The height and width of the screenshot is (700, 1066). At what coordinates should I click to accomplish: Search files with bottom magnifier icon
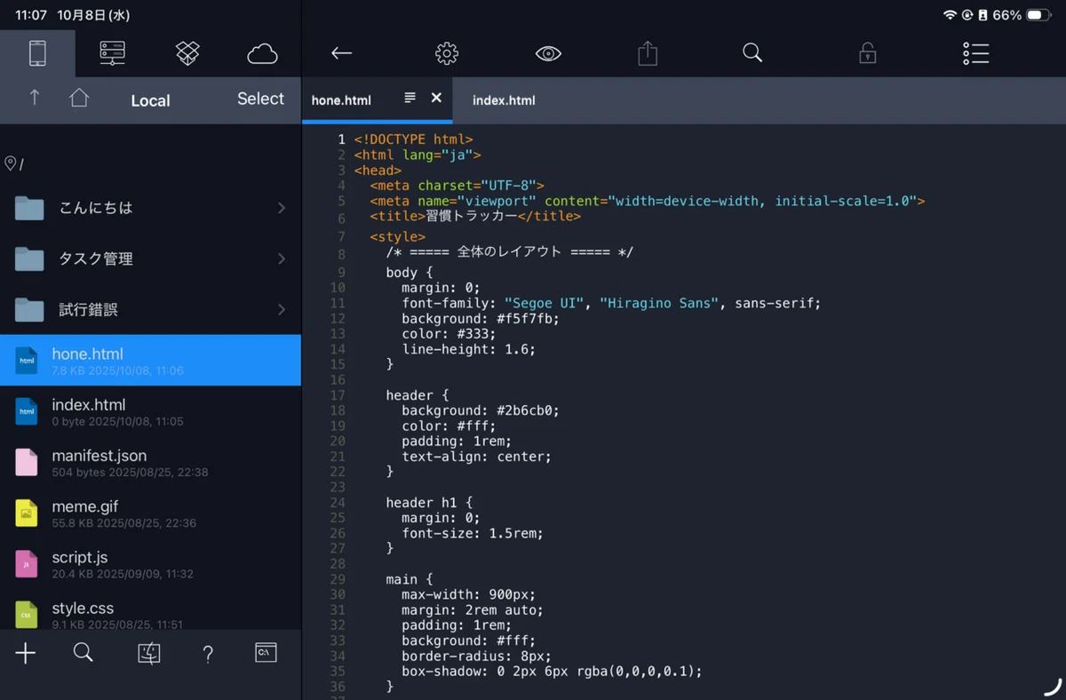(x=84, y=653)
